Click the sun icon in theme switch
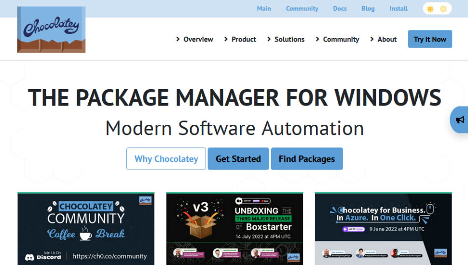468x265 pixels. pos(430,9)
